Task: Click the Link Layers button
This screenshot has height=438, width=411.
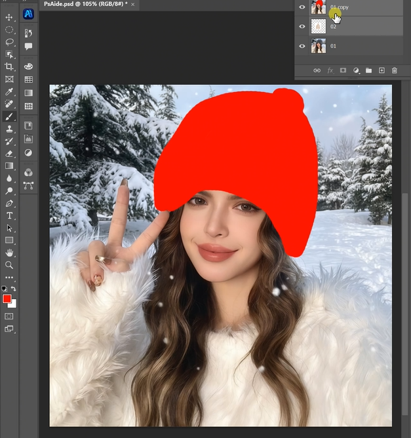Action: [317, 71]
